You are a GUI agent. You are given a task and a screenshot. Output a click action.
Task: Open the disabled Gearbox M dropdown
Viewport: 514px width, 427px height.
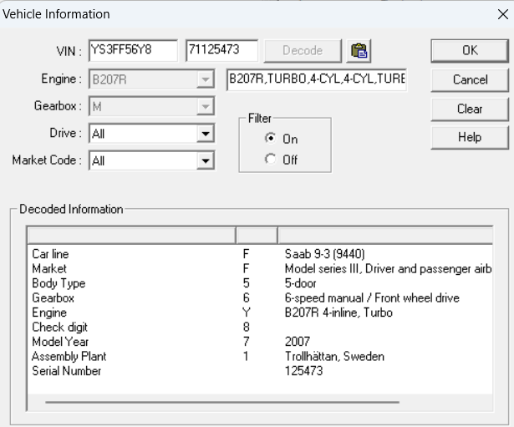206,106
